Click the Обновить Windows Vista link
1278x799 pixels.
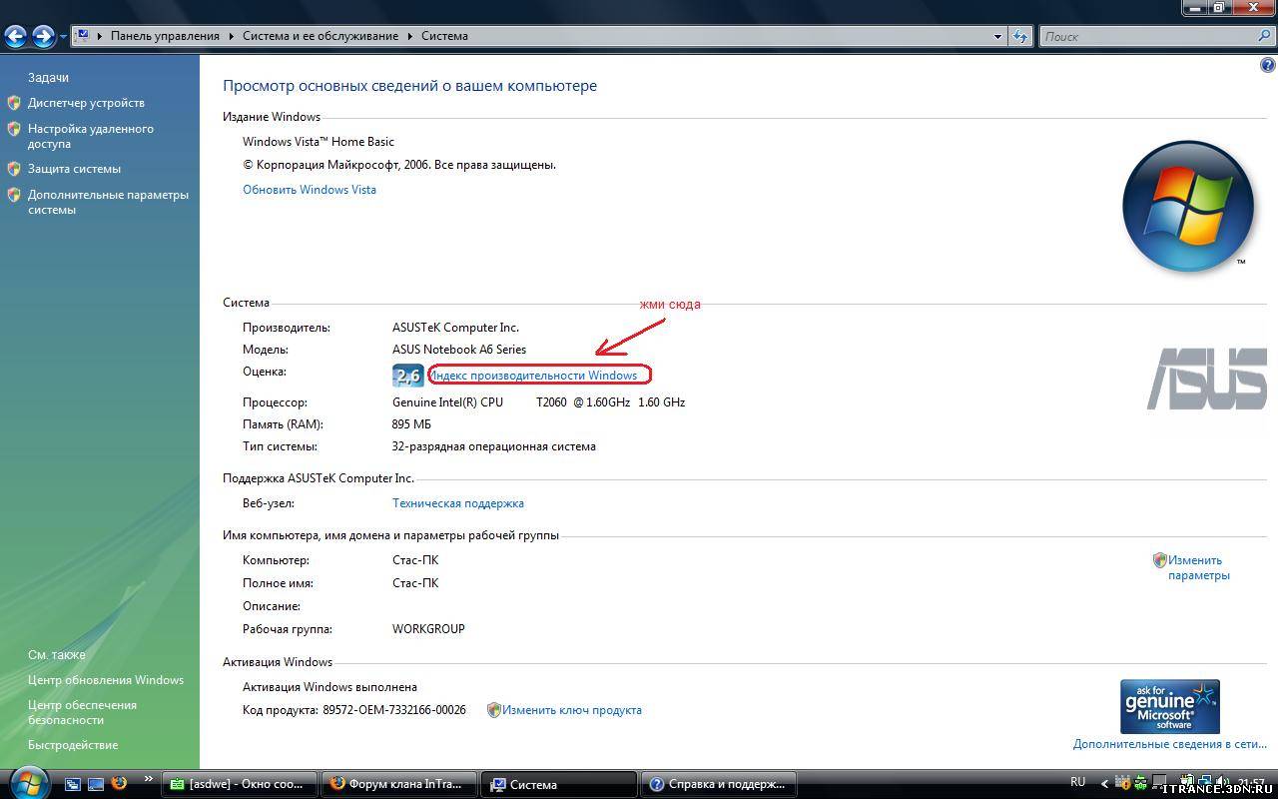(x=310, y=190)
